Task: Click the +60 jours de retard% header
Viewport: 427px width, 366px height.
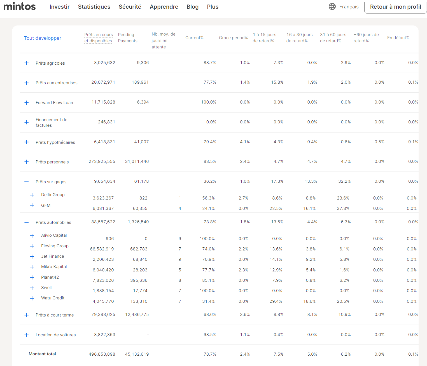Action: point(366,38)
